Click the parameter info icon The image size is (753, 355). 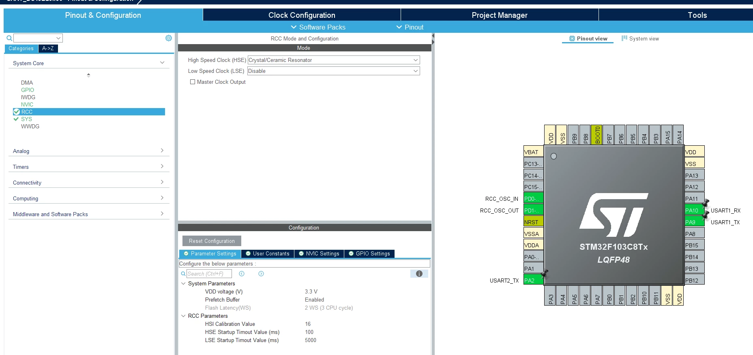pos(419,274)
